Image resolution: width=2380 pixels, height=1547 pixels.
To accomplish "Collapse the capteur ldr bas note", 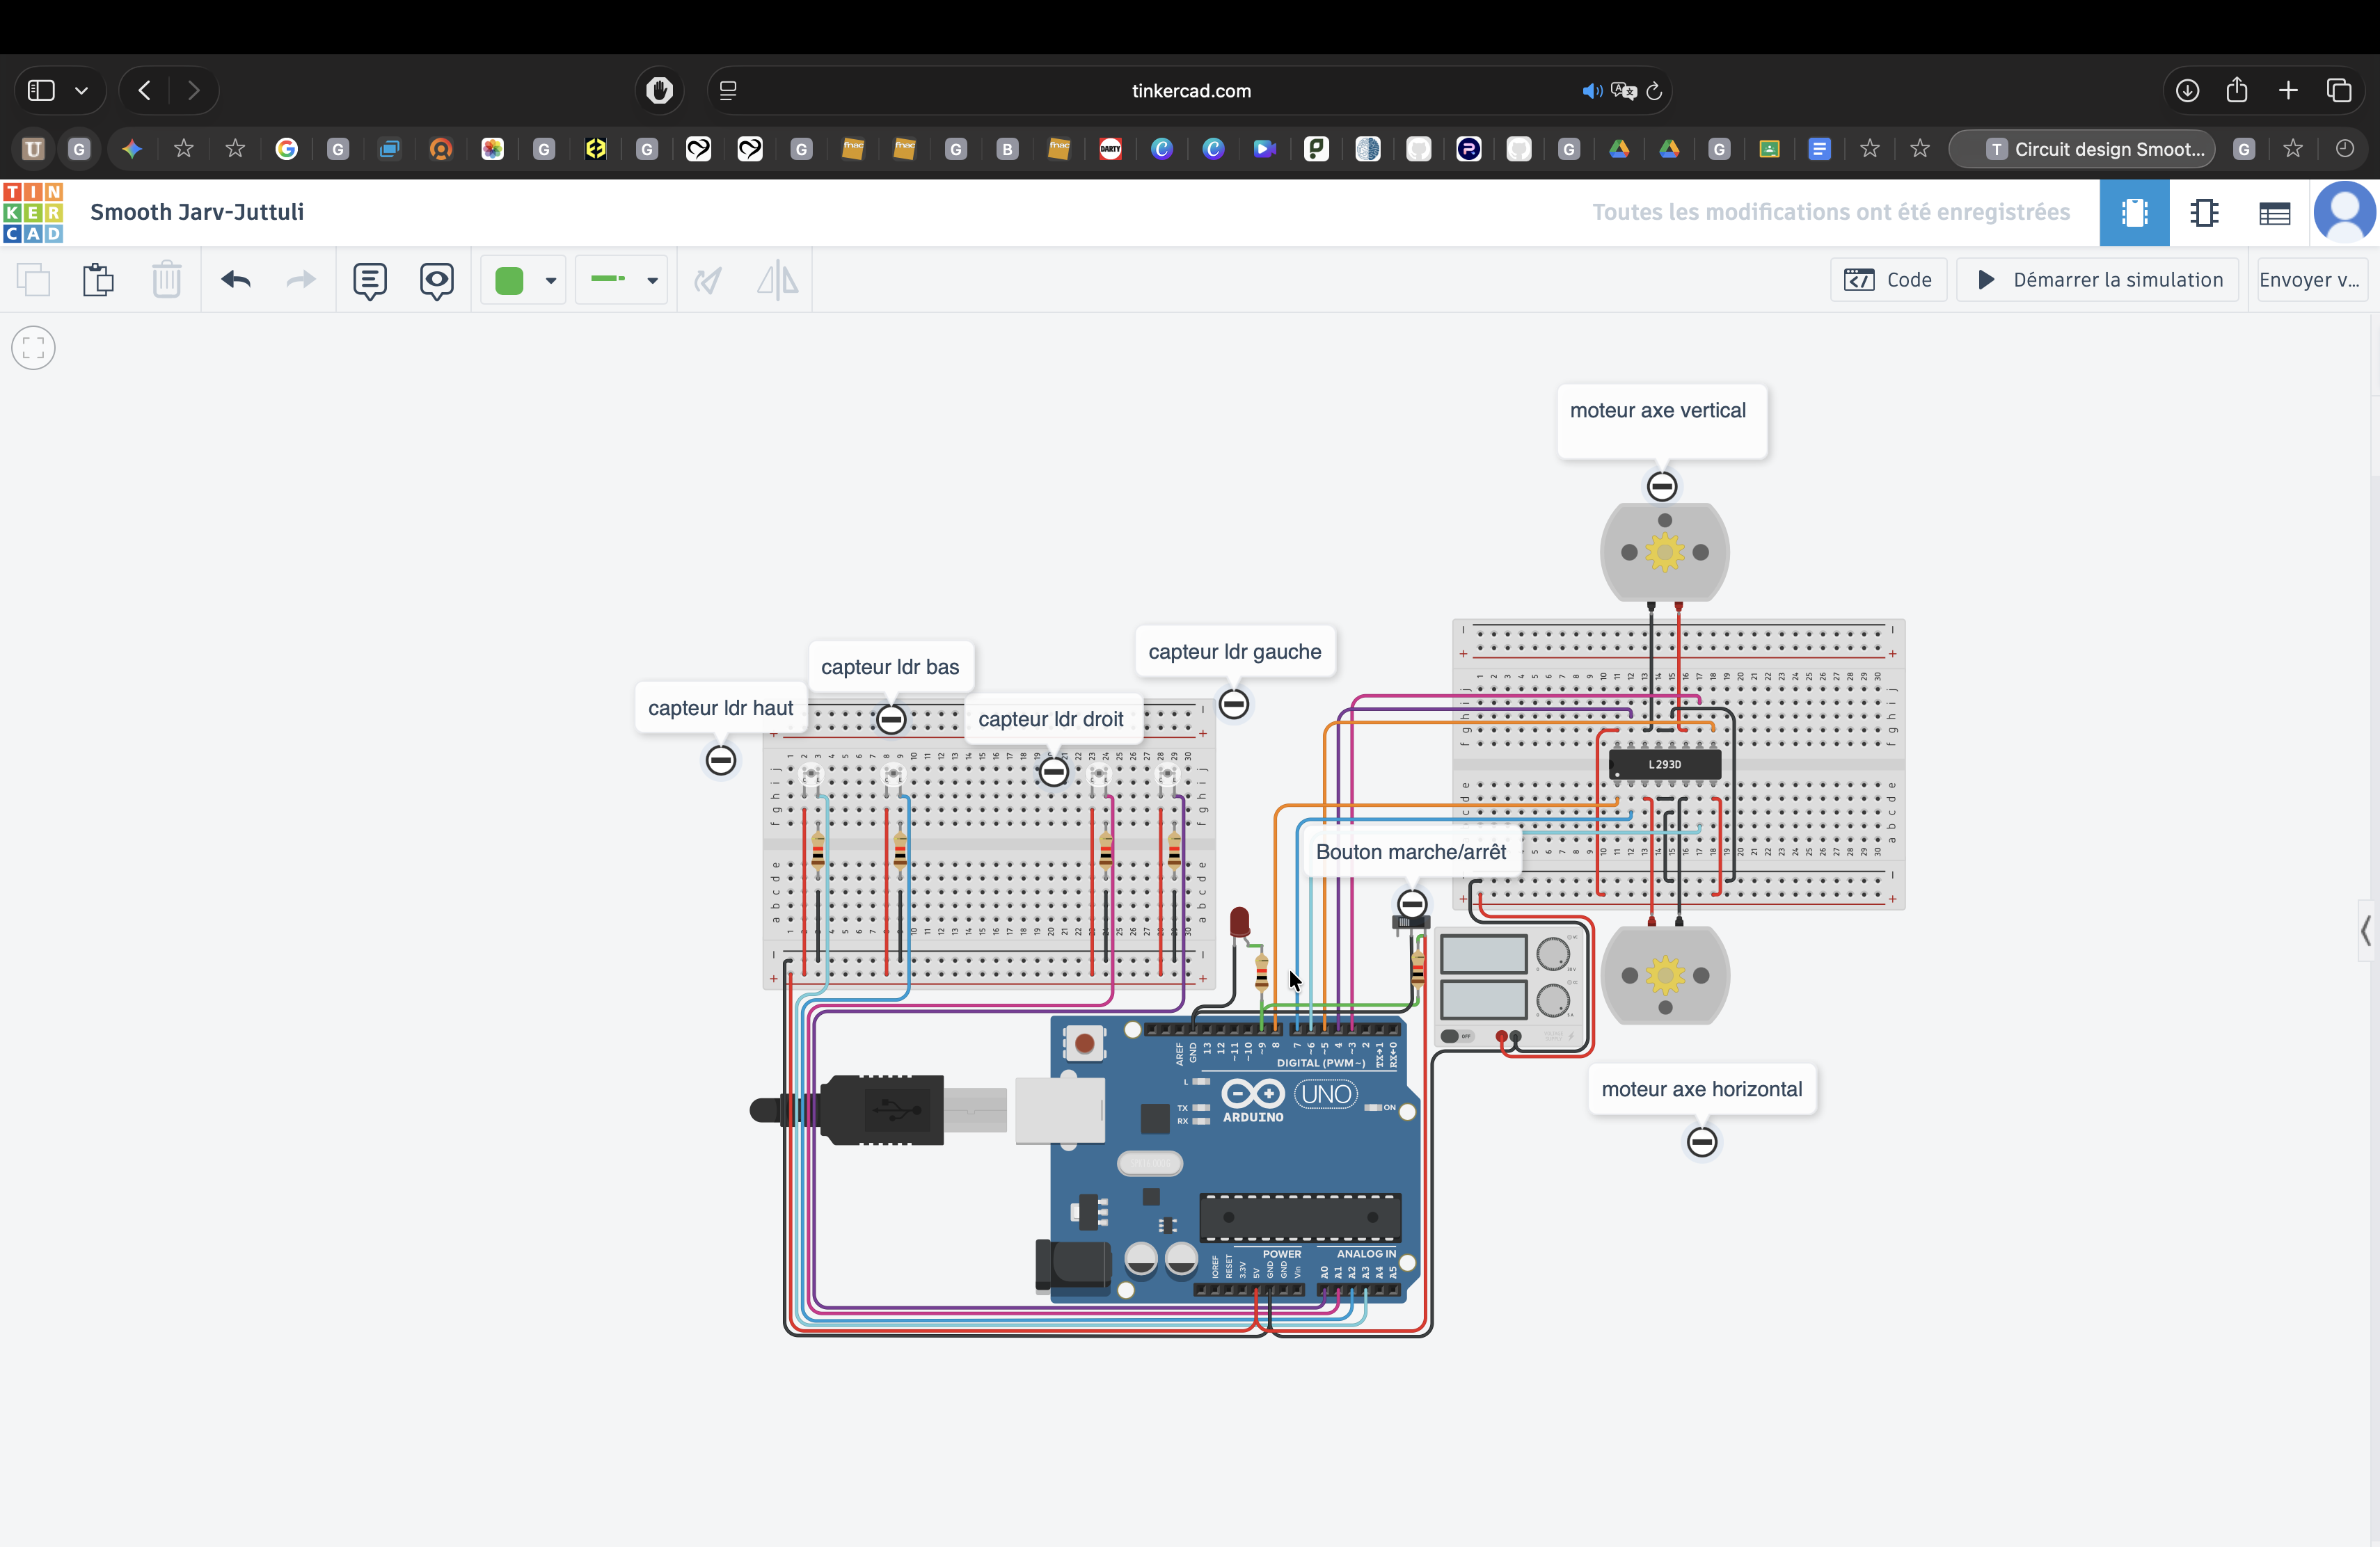I will tap(891, 719).
